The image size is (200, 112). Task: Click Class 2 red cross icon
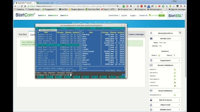[174, 55]
